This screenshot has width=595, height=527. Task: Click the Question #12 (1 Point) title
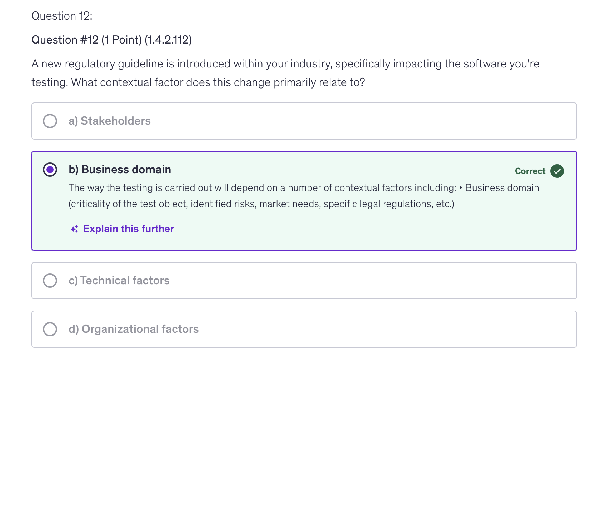(111, 40)
